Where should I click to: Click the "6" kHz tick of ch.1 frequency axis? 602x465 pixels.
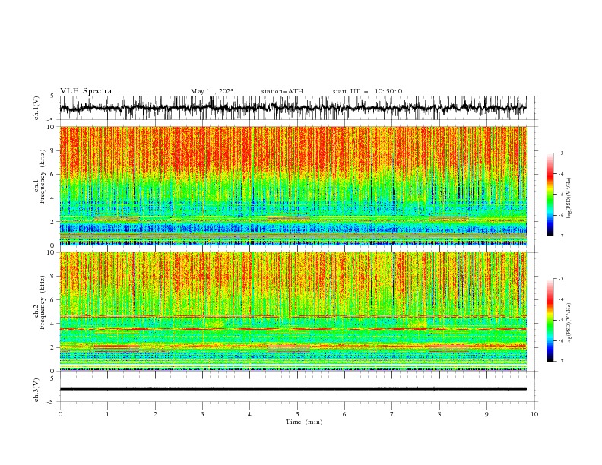click(x=54, y=175)
